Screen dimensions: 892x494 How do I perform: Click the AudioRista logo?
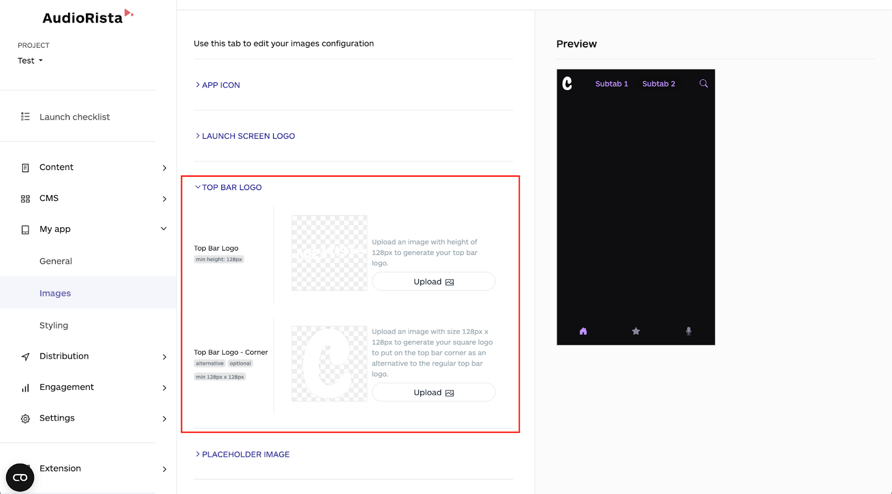click(x=88, y=17)
